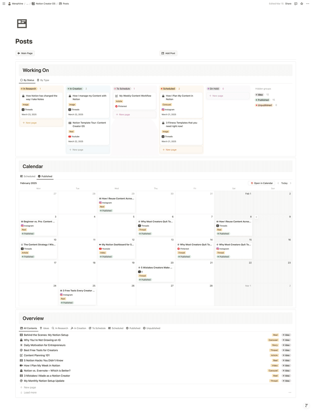Image resolution: width=312 pixels, height=411 pixels.
Task: Click icon beside 'Why You're Not Growing on IG'
Action: [21, 340]
